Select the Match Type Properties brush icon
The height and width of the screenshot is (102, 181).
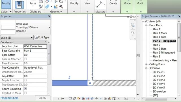[x=41, y=7]
